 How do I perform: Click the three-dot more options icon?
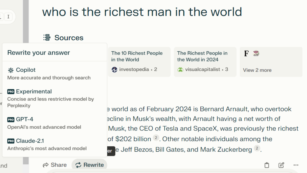(296, 165)
